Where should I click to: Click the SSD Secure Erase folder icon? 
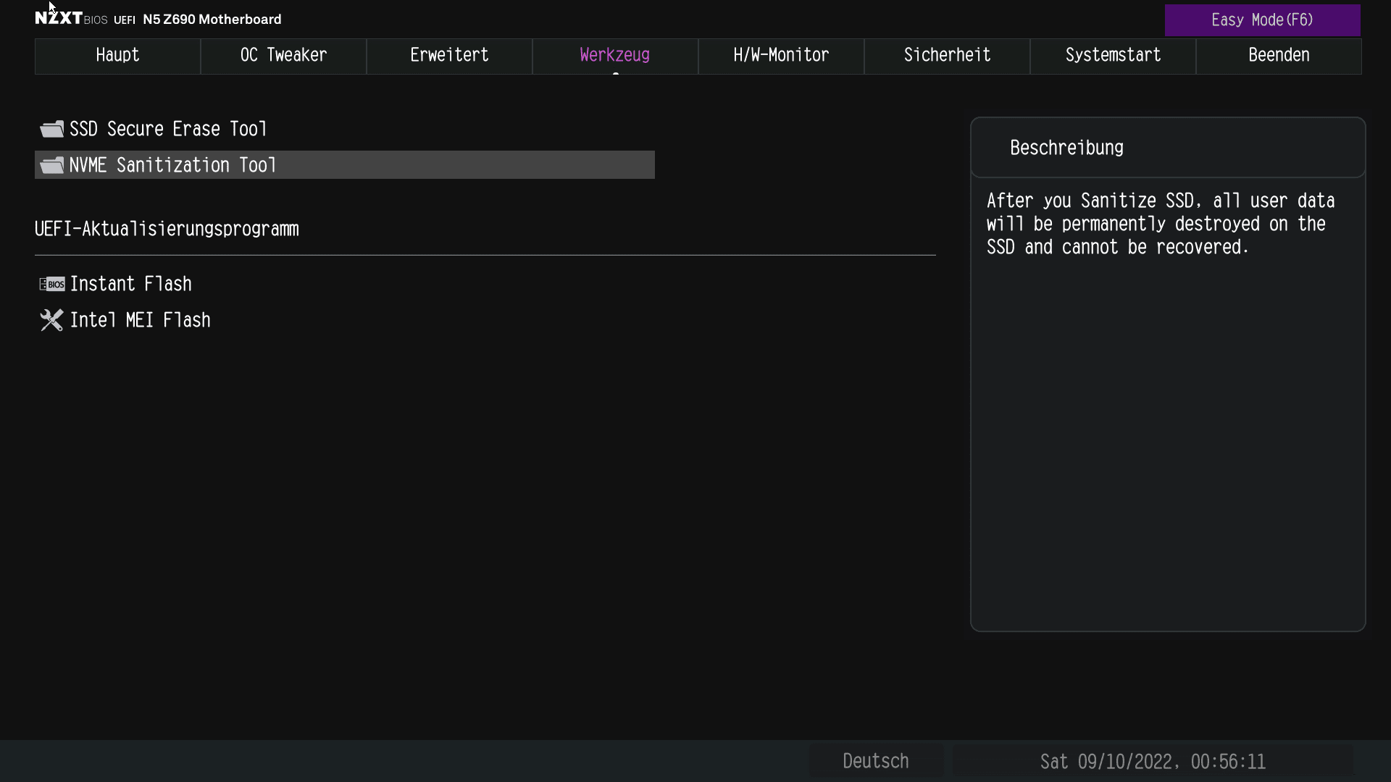[x=51, y=130]
